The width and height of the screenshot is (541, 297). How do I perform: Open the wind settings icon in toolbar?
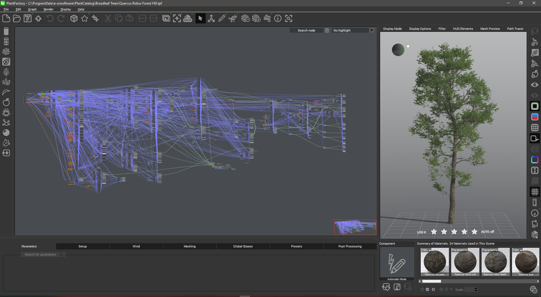point(267,19)
